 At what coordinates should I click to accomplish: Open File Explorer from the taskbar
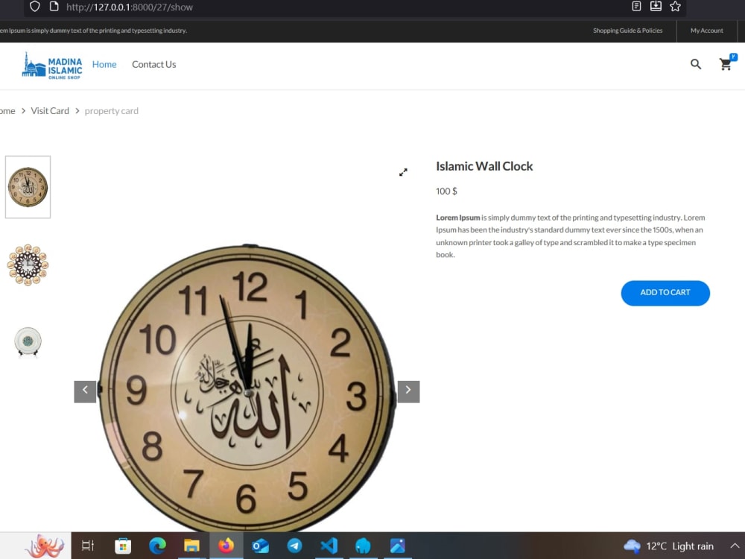(x=191, y=546)
